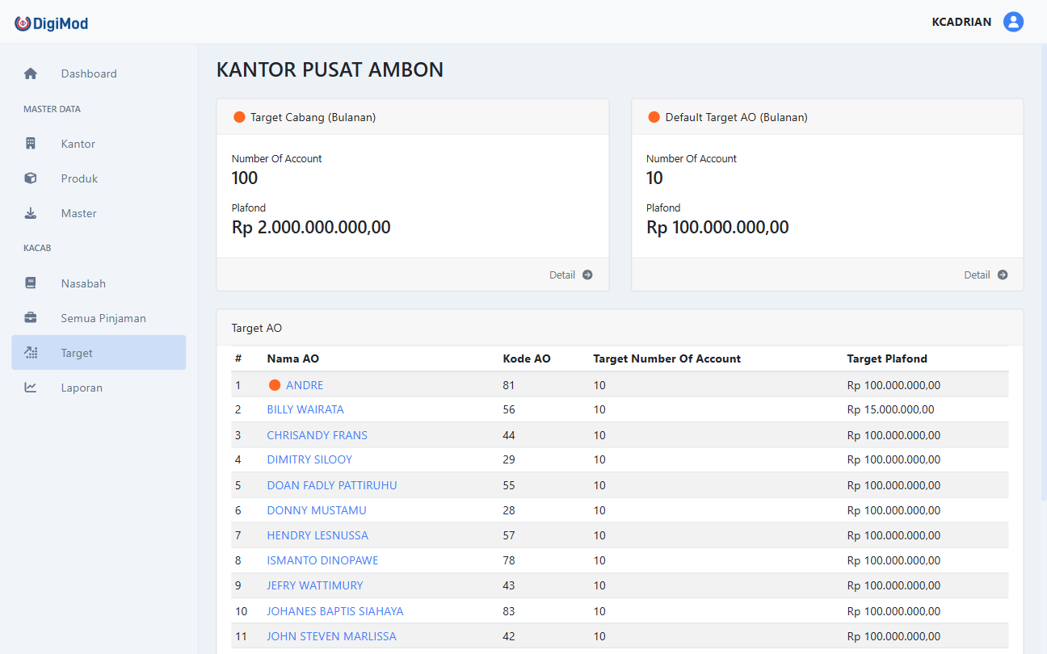The width and height of the screenshot is (1047, 654).
Task: Open the Laporan menu item
Action: [82, 388]
